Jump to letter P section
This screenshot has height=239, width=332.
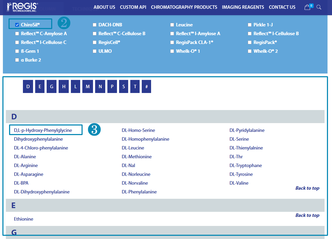(x=112, y=87)
